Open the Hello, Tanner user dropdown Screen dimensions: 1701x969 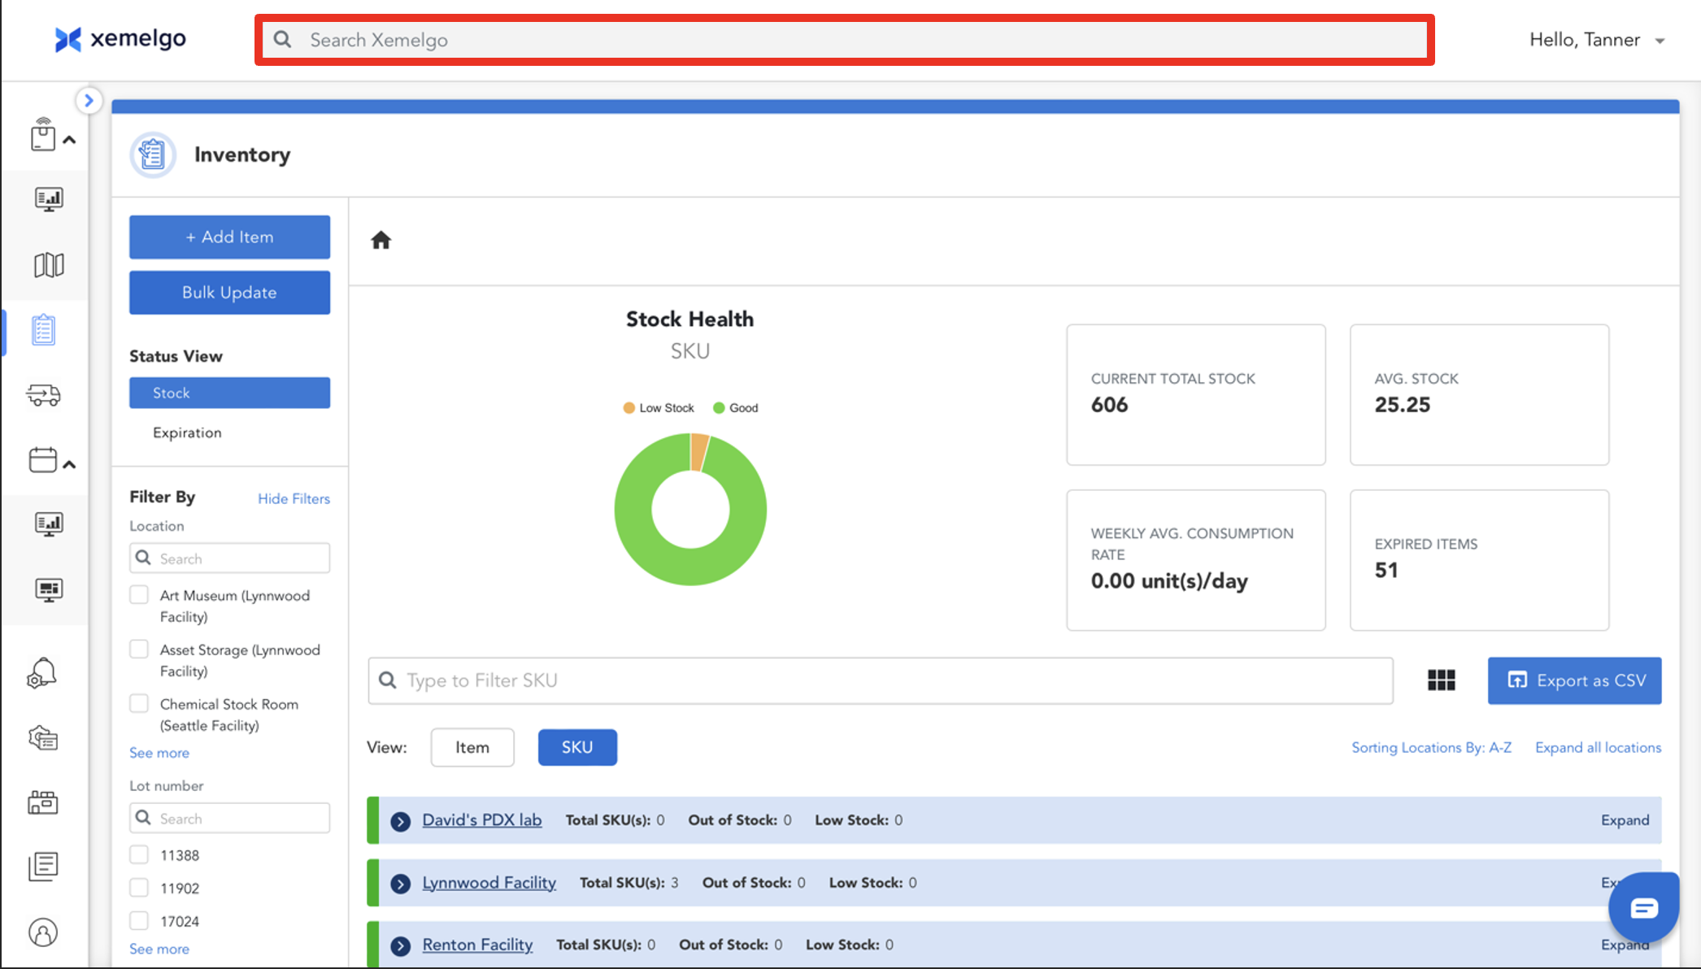pyautogui.click(x=1596, y=40)
